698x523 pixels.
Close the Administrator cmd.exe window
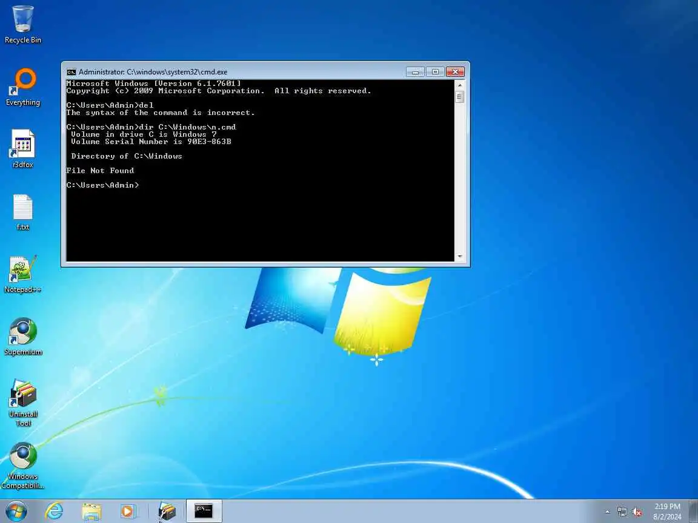point(455,72)
